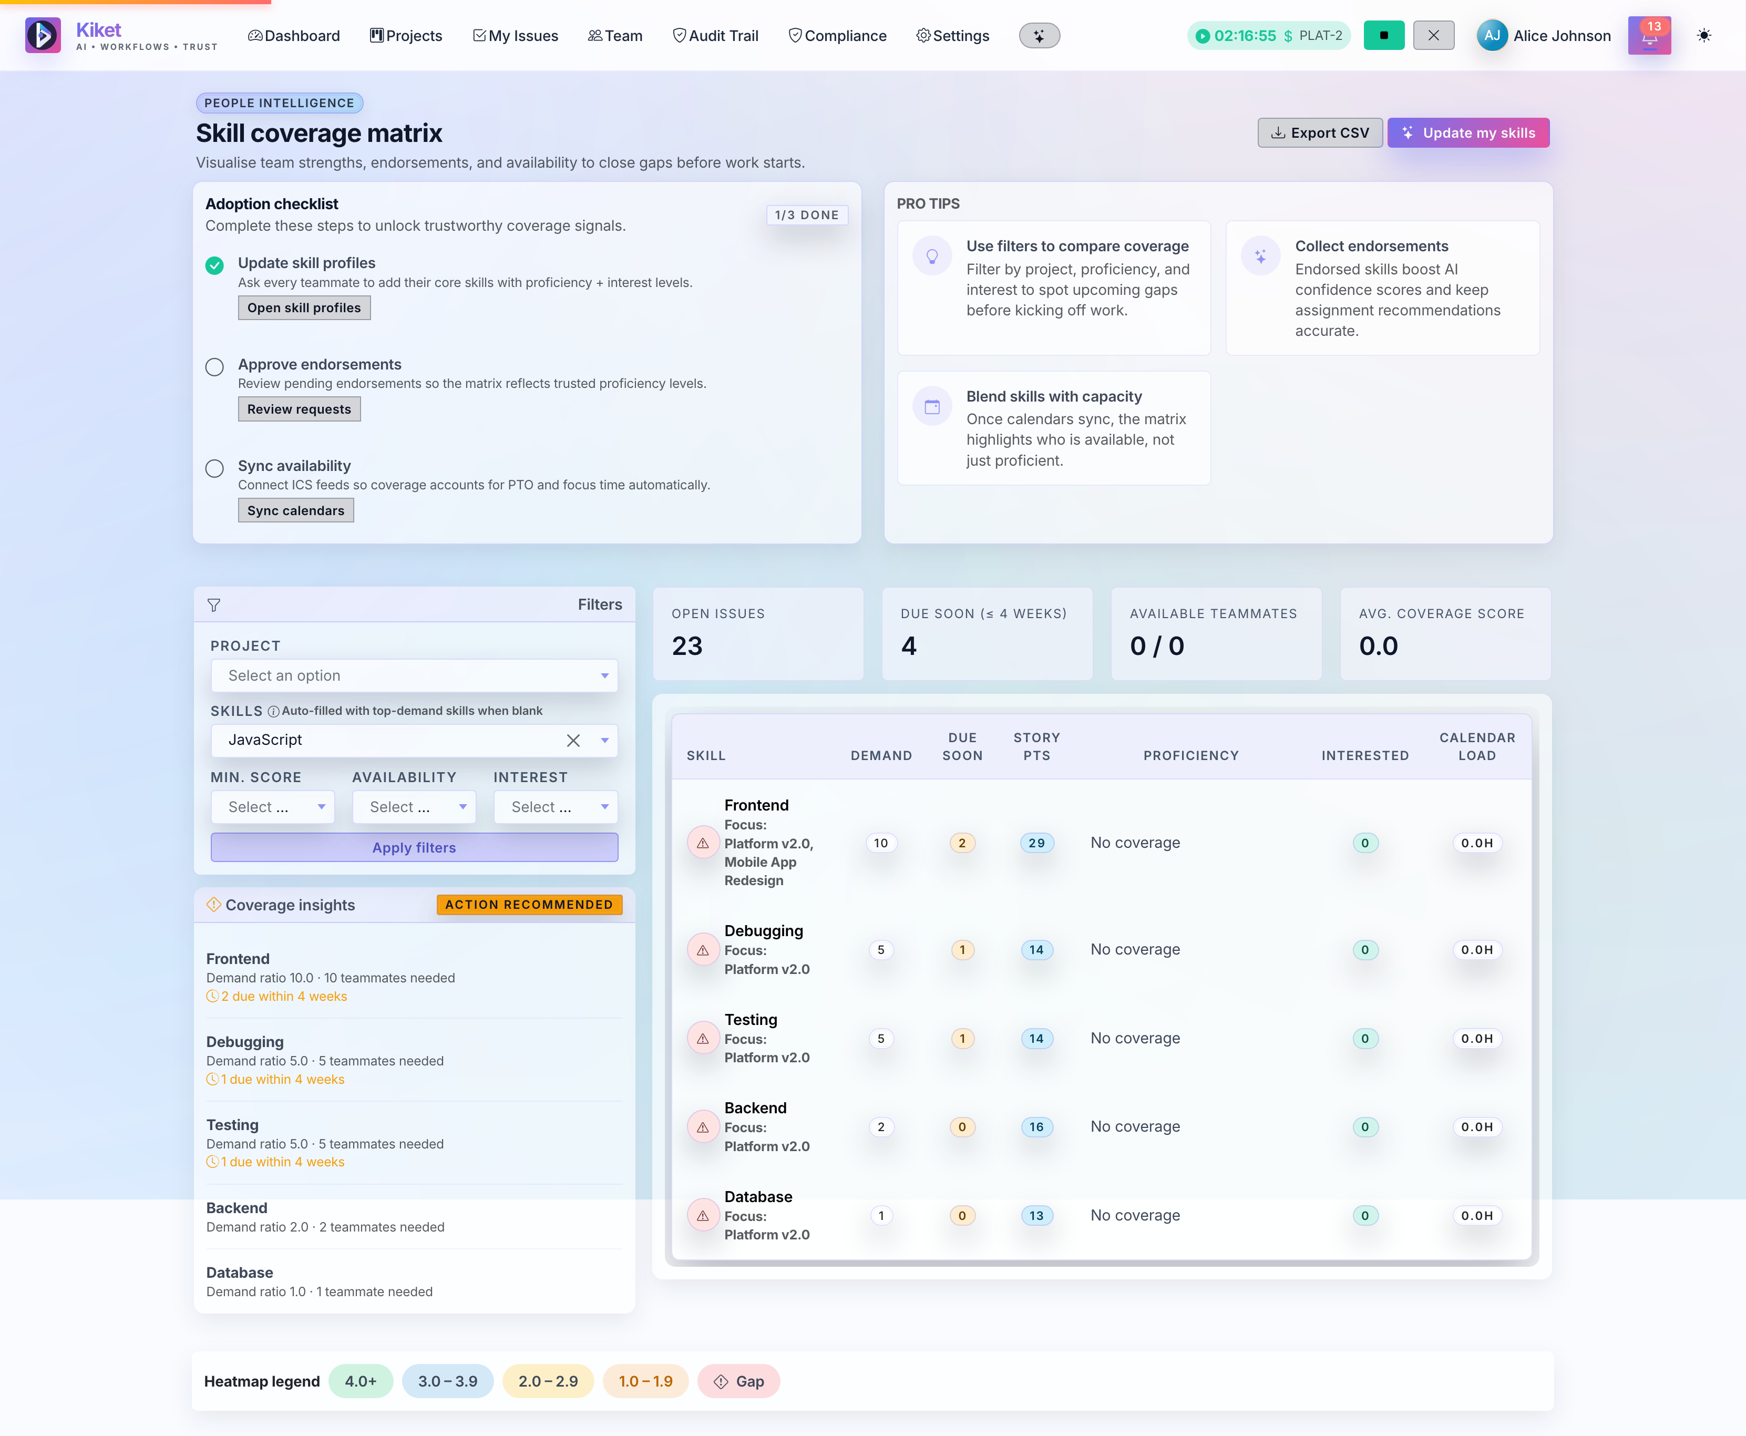This screenshot has width=1746, height=1436.
Task: Remove the JavaScript skill with the X
Action: [573, 740]
